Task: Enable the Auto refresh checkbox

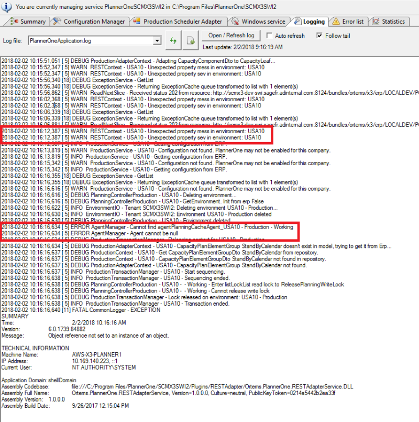Action: coord(269,36)
